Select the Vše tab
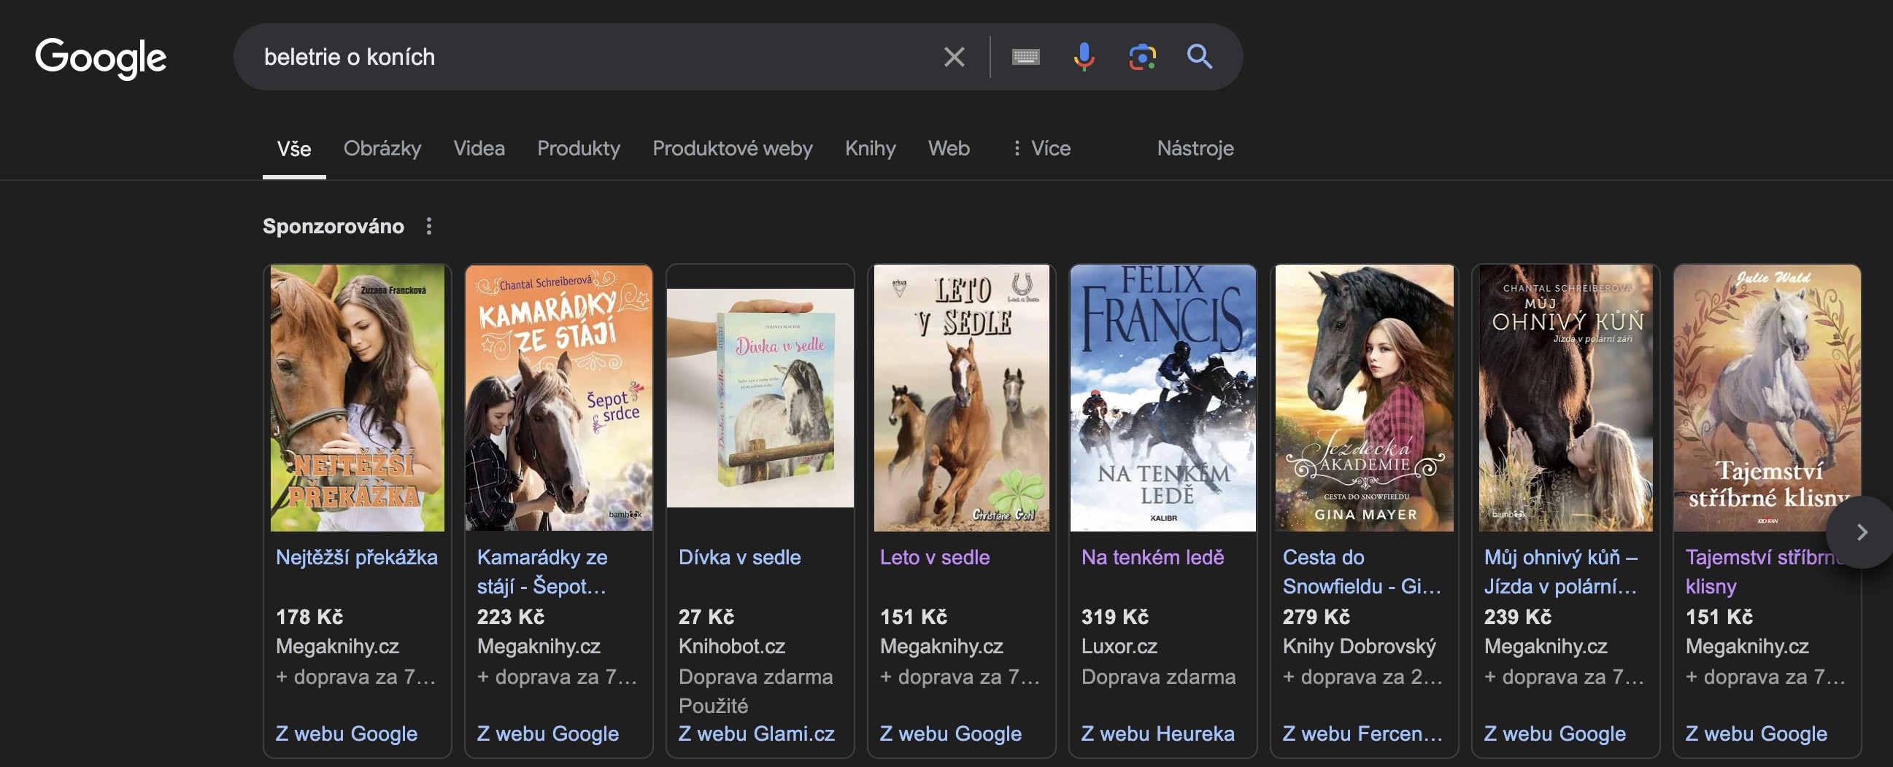Image resolution: width=1893 pixels, height=767 pixels. tap(294, 149)
